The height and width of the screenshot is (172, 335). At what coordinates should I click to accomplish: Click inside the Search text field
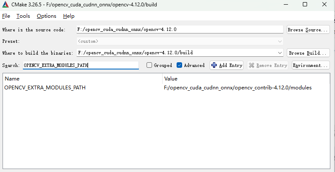click(80, 65)
